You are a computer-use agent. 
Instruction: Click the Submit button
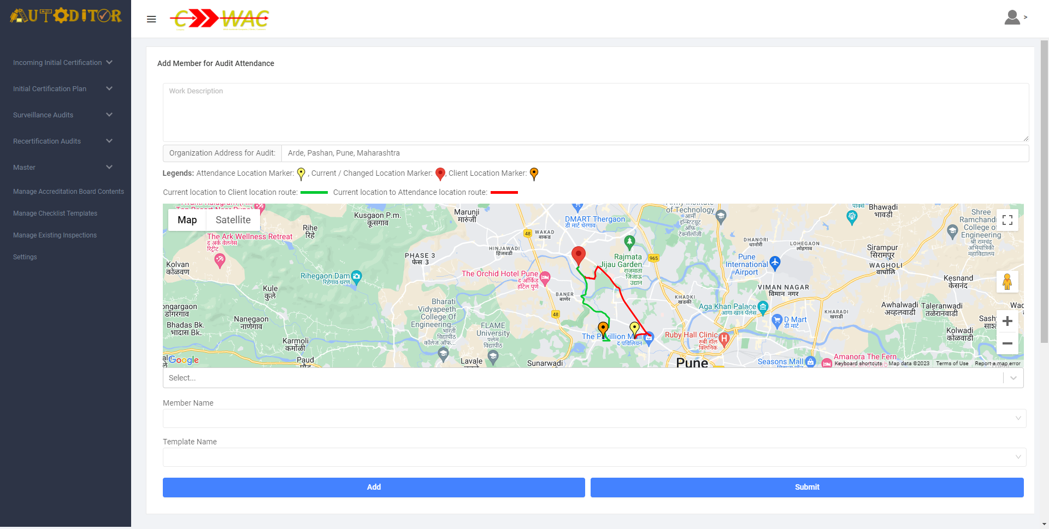807,488
